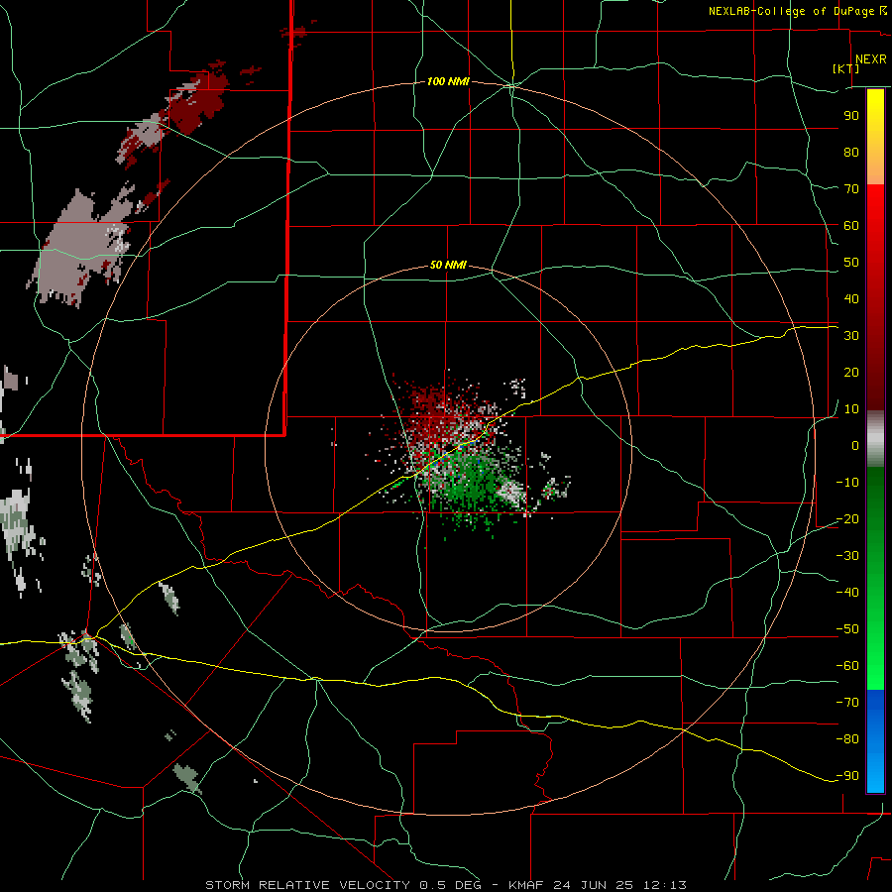
Task: Click the NEXLAB-College of DuPage credit text
Action: coord(797,11)
